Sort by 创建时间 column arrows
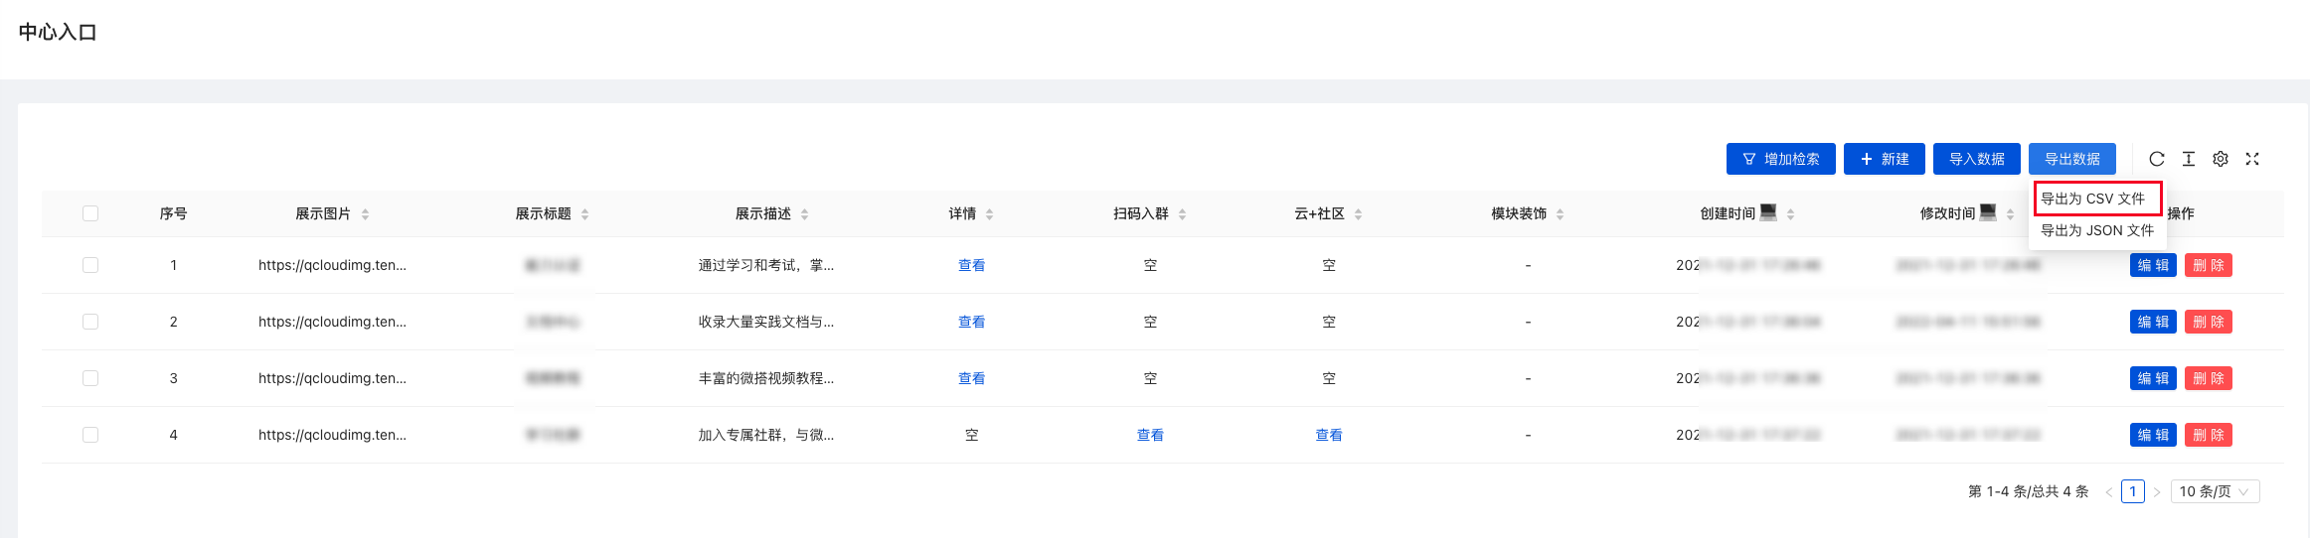The height and width of the screenshot is (538, 2310). (1790, 214)
